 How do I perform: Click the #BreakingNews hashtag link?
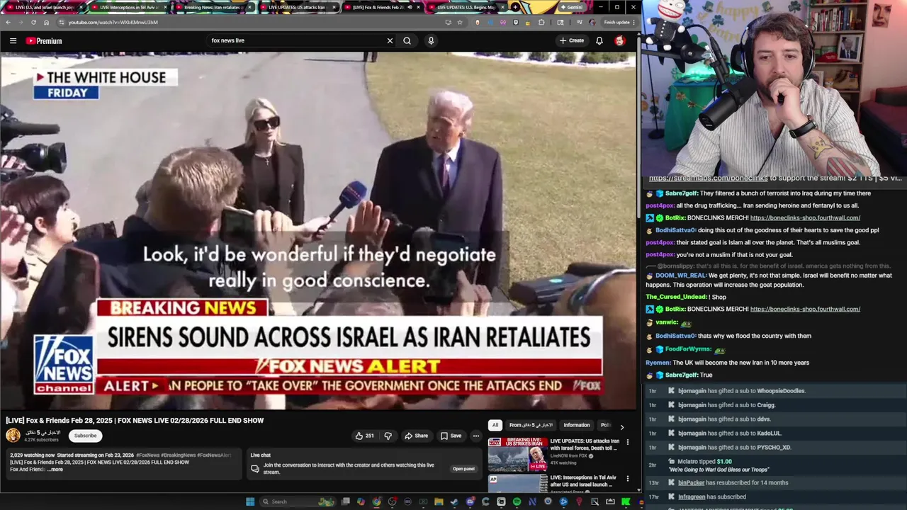pos(178,455)
